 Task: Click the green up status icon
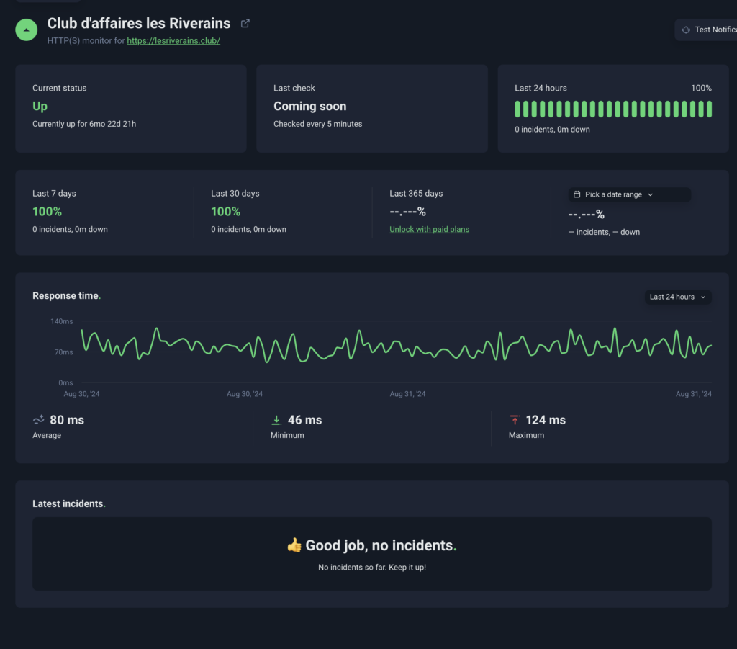click(x=27, y=30)
